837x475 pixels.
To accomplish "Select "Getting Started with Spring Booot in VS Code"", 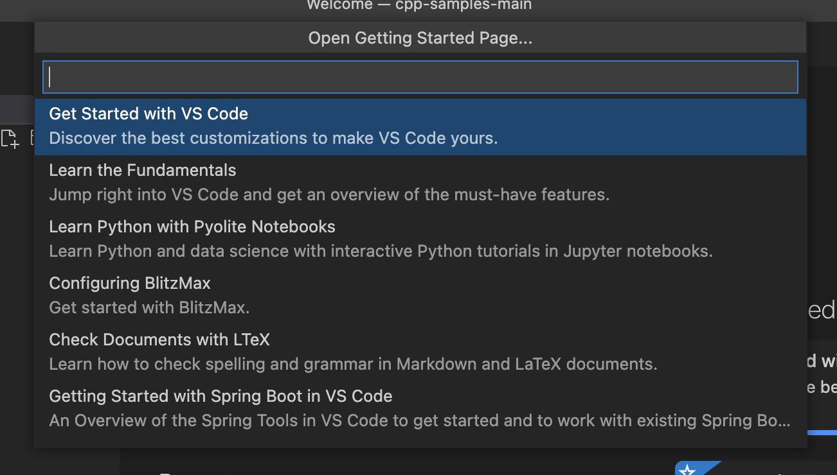I will click(x=221, y=396).
